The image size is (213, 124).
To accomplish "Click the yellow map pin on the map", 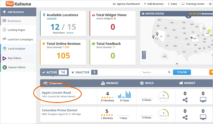I will [209, 32].
